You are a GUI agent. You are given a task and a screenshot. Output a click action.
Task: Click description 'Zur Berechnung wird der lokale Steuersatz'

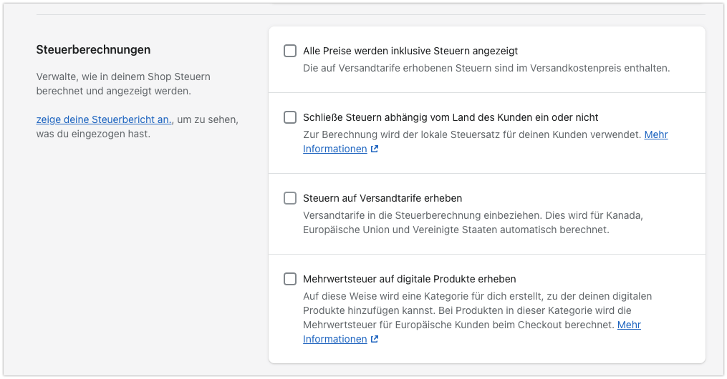pyautogui.click(x=472, y=134)
